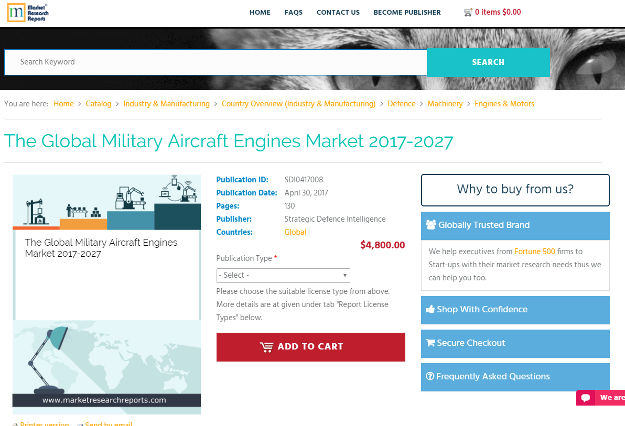Click the SDI0417008 publication ID value
The width and height of the screenshot is (625, 426).
click(304, 180)
